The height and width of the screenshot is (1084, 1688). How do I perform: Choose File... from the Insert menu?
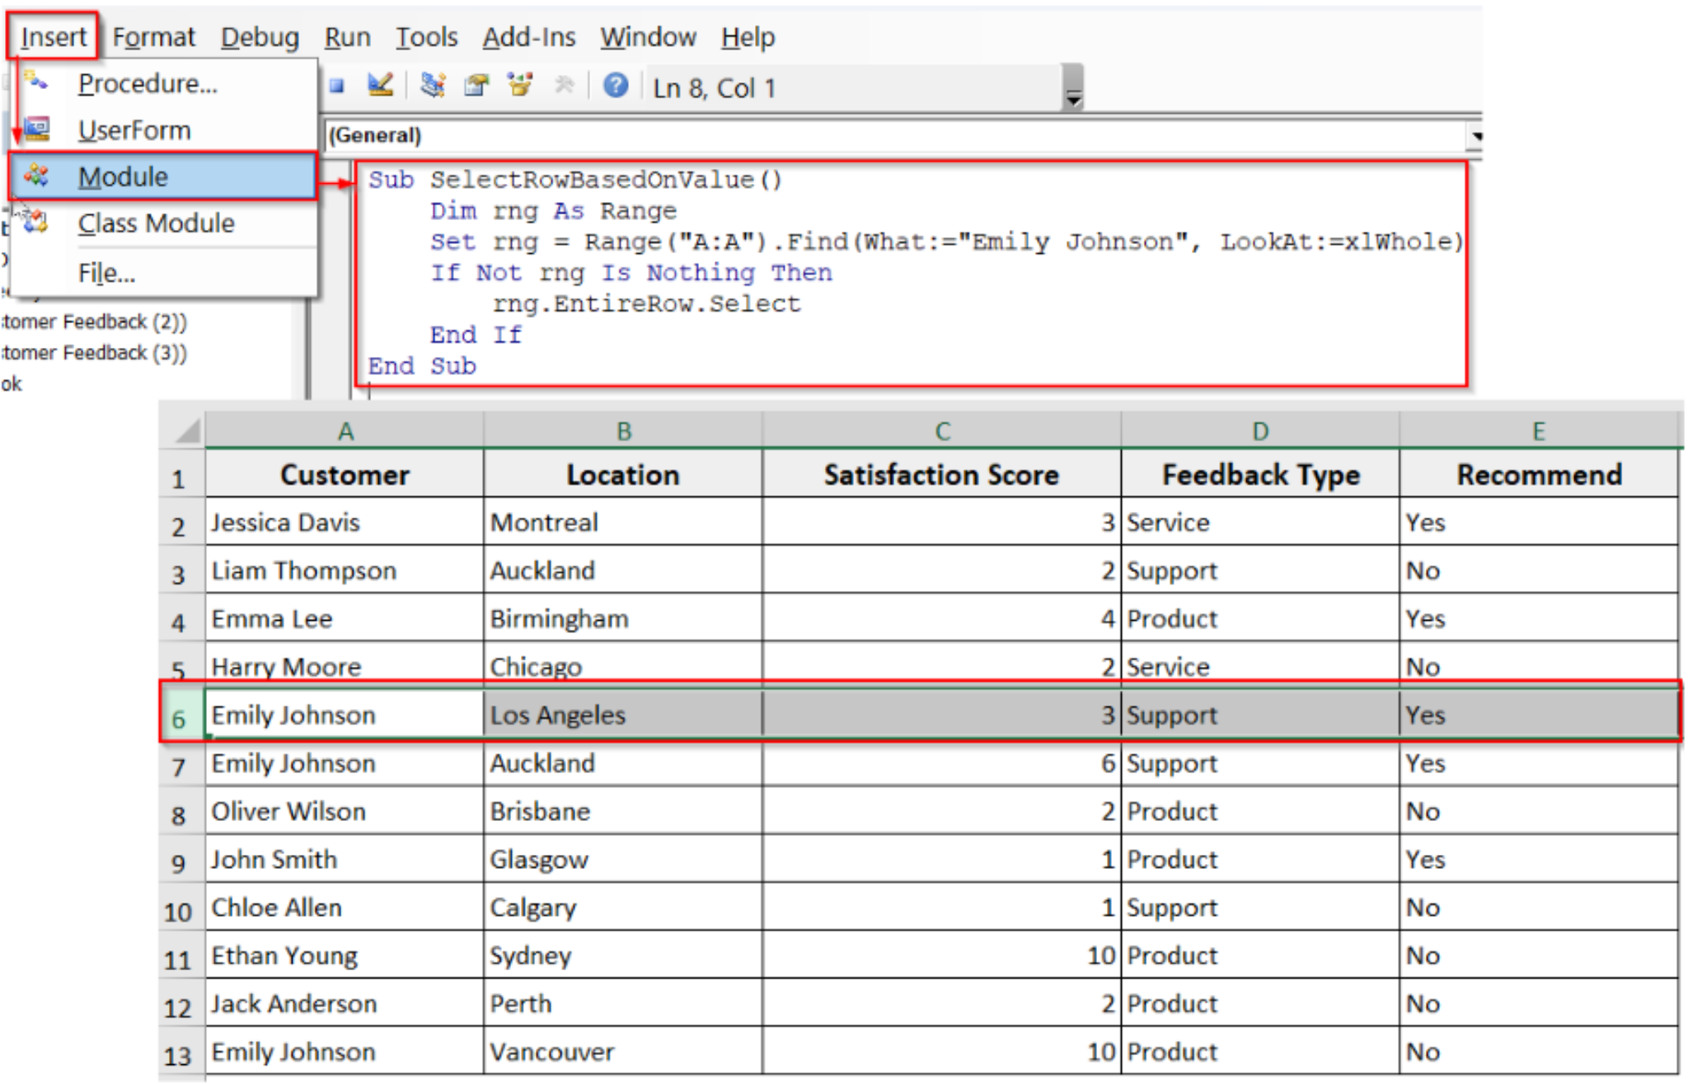pos(106,272)
